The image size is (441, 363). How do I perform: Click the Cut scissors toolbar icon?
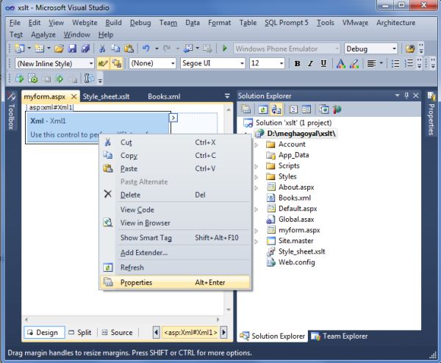[102, 48]
